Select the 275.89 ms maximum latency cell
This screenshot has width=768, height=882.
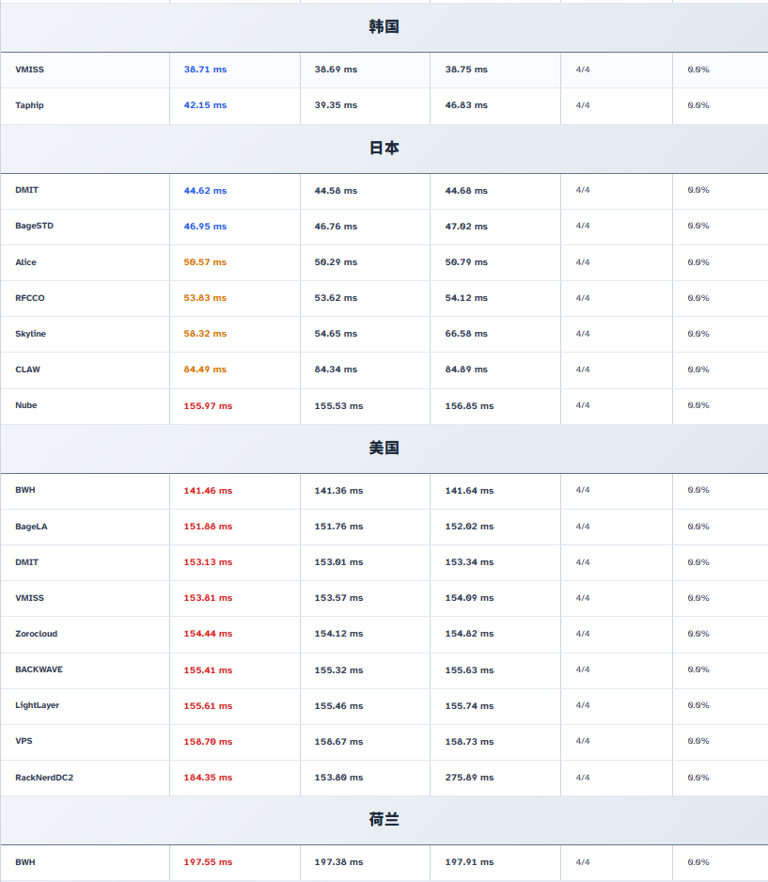coord(469,778)
